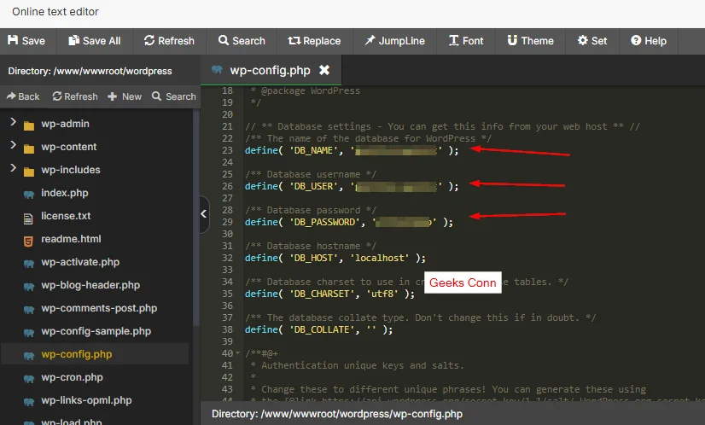Screen dimensions: 705x425
Task: Select wp-config.php in the file tree
Action: pyautogui.click(x=77, y=354)
